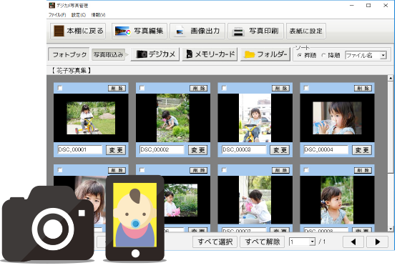
Task: Delete photo DSC_00007 with 削除
Action: 281,170
